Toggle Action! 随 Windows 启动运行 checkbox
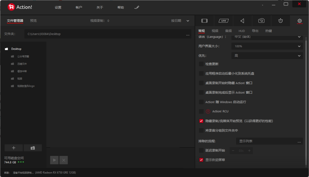 (201, 102)
